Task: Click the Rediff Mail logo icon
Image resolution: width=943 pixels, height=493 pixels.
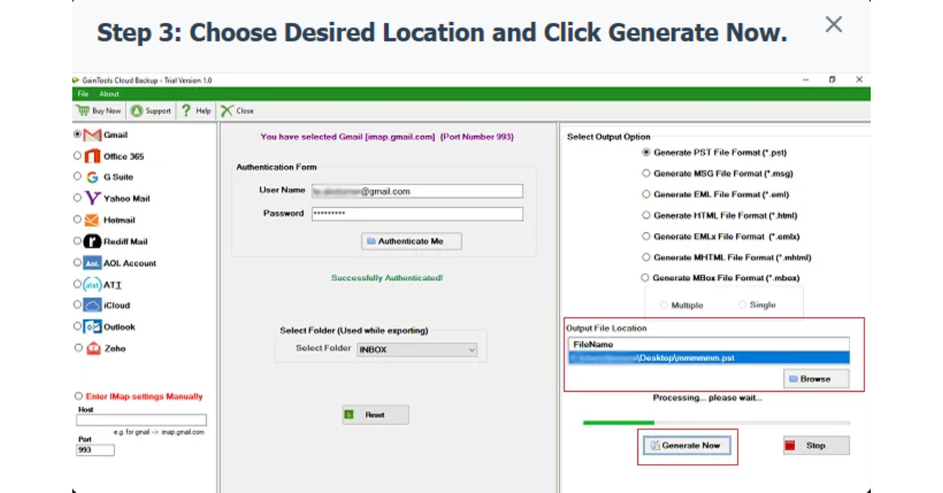Action: pyautogui.click(x=92, y=242)
